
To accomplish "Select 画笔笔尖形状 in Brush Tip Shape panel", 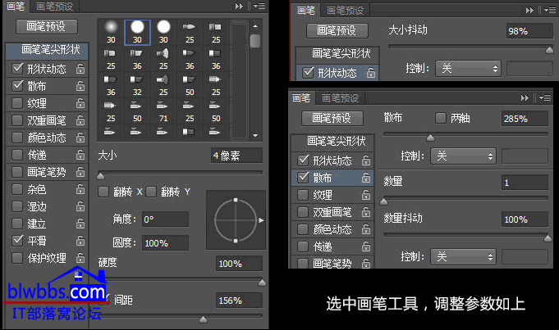I will [x=47, y=50].
